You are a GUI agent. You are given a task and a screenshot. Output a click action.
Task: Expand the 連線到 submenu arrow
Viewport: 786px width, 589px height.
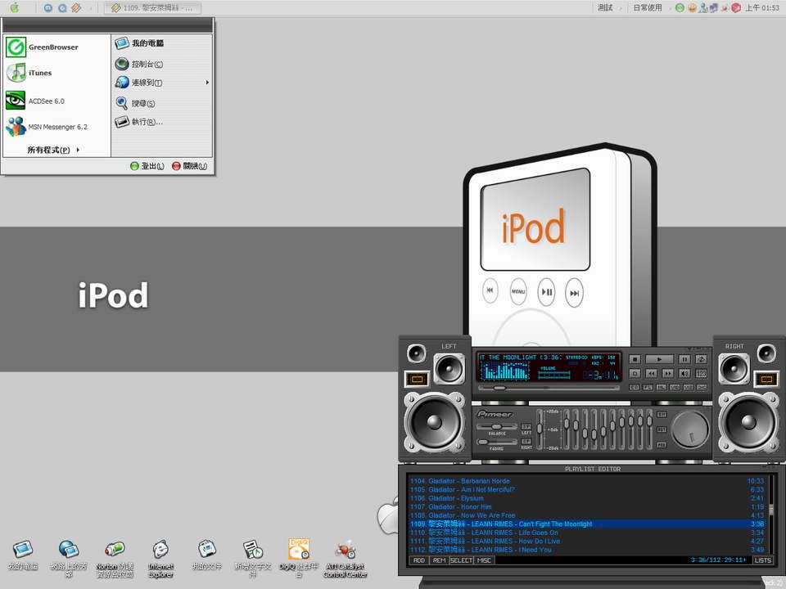pos(207,82)
